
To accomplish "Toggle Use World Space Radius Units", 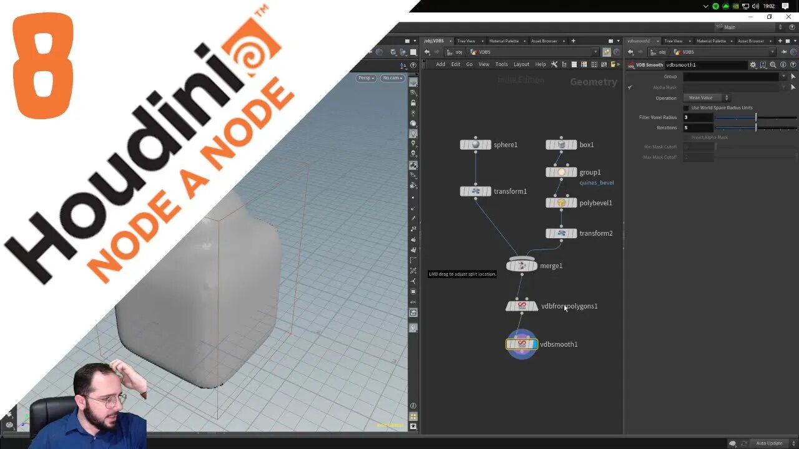I will coord(686,108).
